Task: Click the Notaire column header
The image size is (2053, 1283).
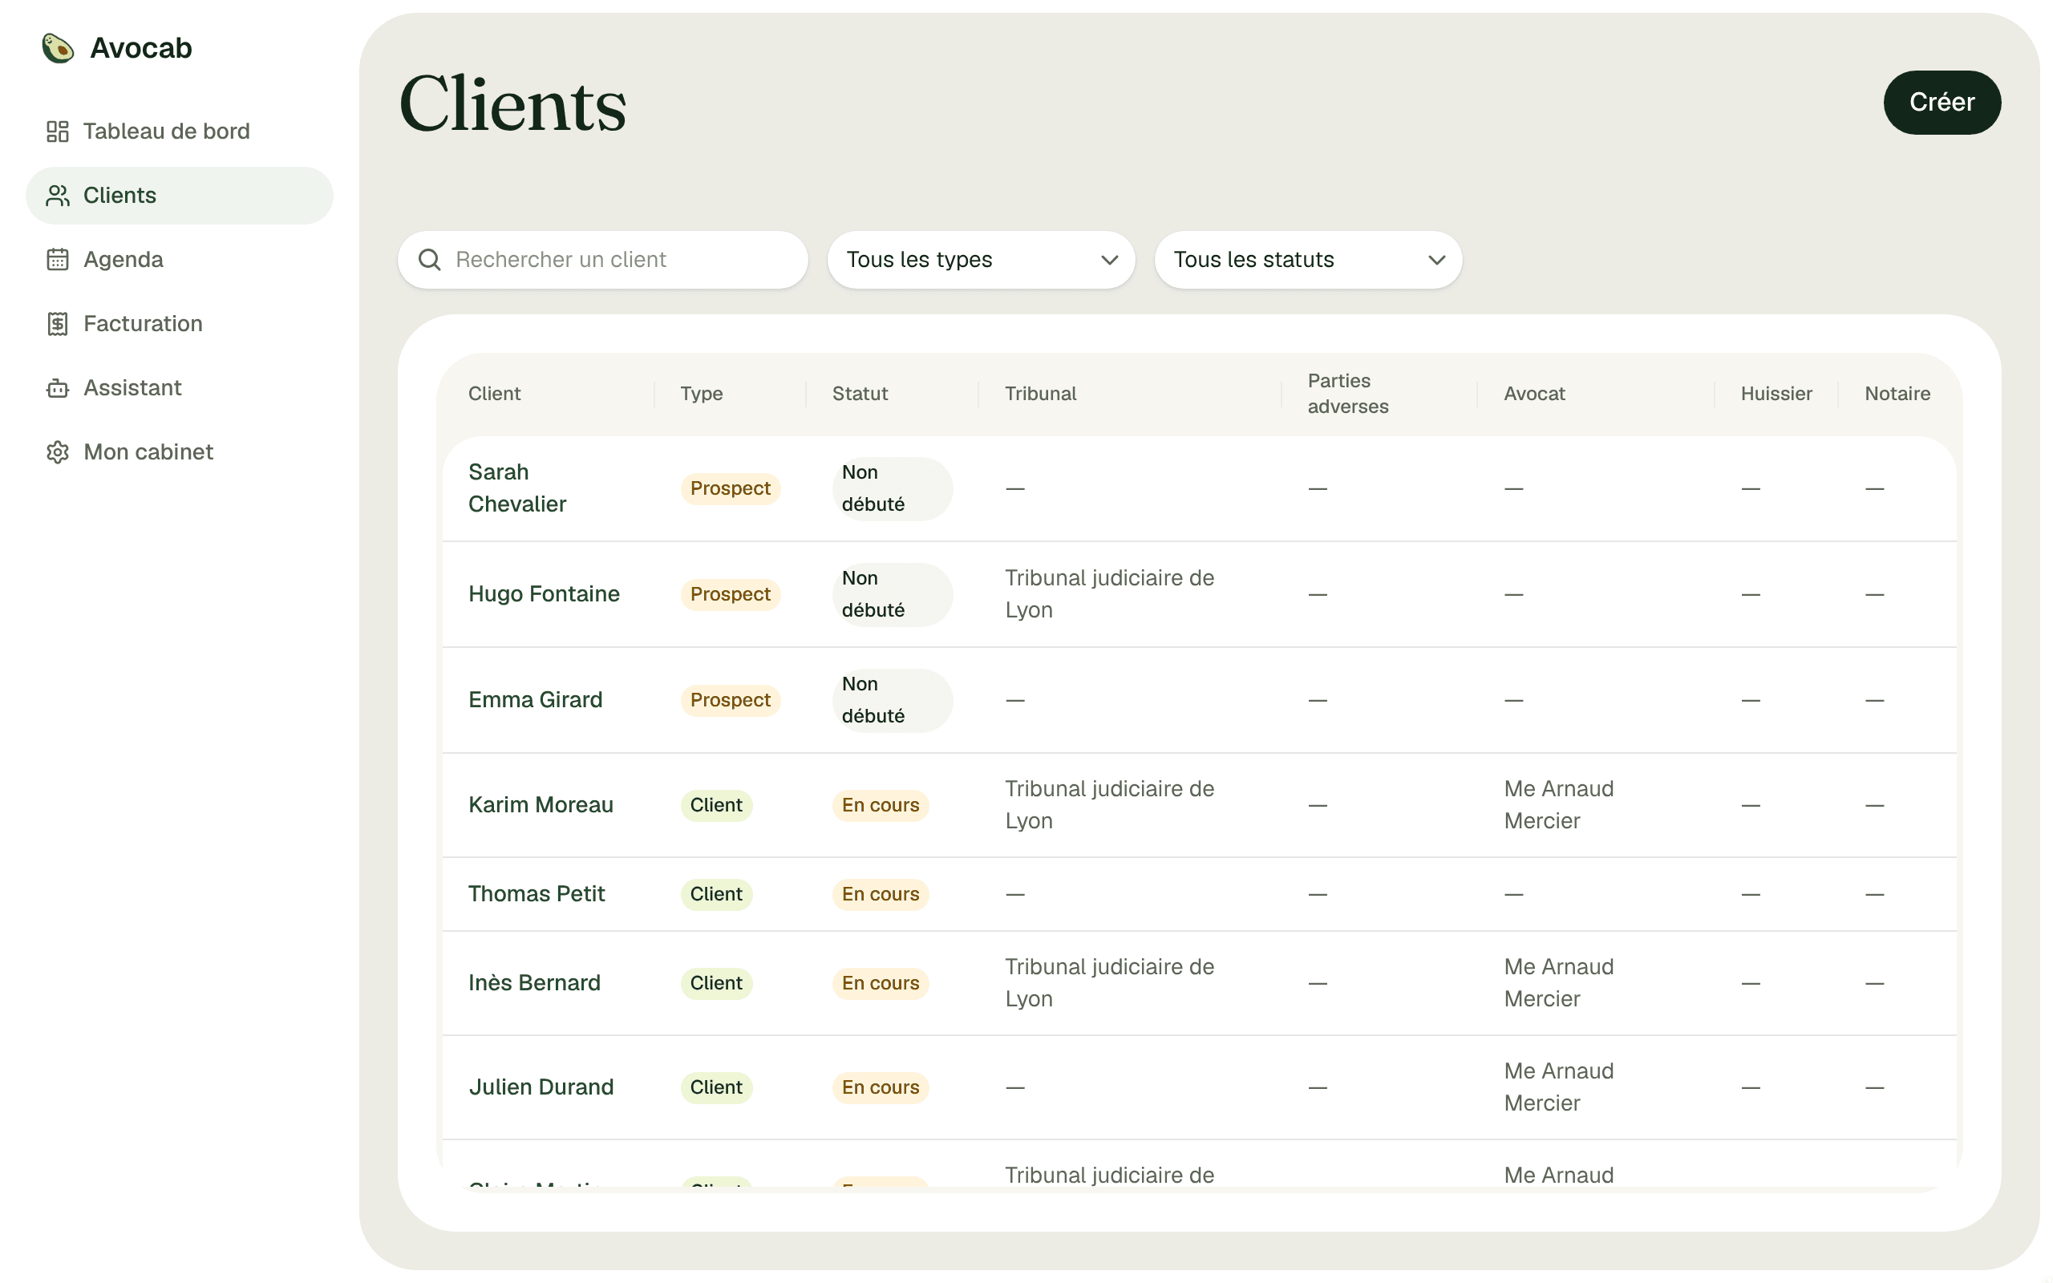Action: click(x=1897, y=394)
